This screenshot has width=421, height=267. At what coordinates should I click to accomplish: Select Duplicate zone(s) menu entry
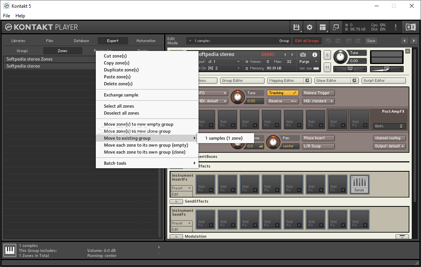pos(147,70)
